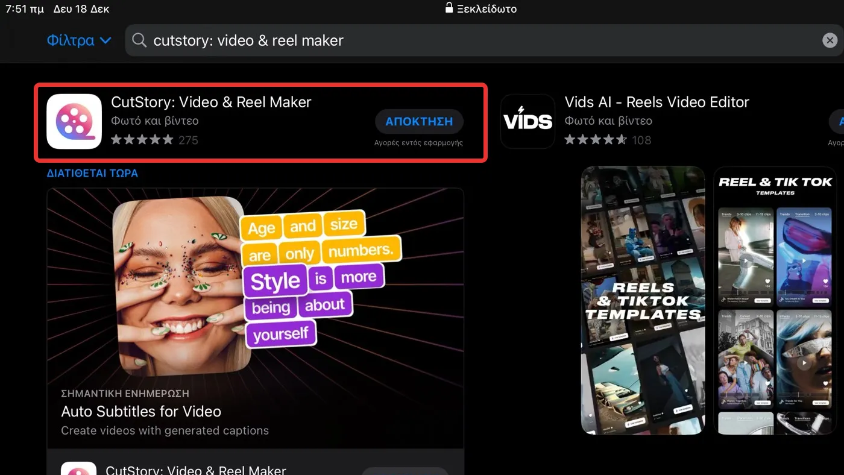Screen dimensions: 844x475
Task: Select the Auto Subtitles for Video headline
Action: [141, 412]
